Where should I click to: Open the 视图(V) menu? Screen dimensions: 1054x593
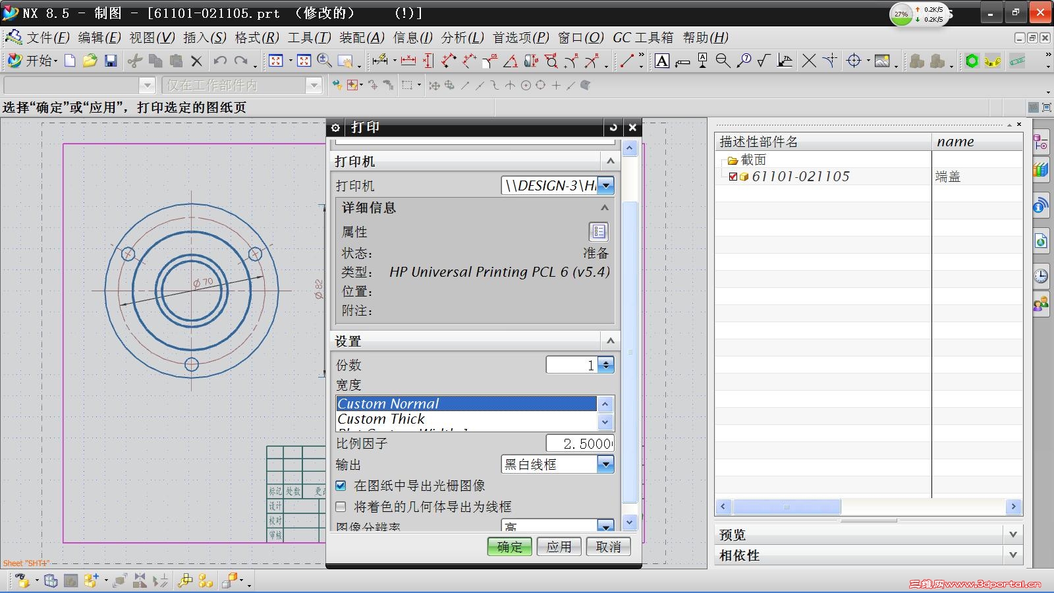pyautogui.click(x=152, y=38)
